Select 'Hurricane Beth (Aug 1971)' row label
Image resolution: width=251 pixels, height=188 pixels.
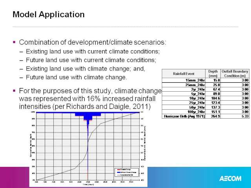point(184,116)
